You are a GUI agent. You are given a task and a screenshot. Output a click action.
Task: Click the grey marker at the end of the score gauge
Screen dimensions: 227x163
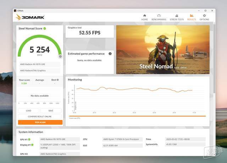tap(60, 56)
